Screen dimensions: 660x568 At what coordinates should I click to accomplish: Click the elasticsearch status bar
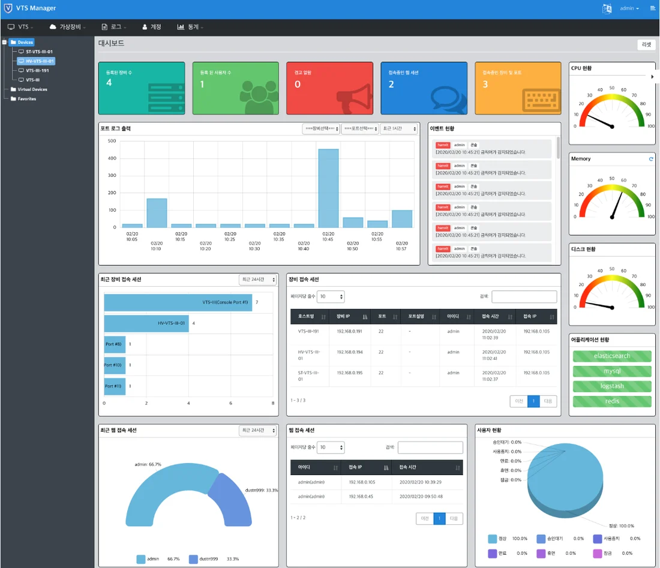pos(612,356)
